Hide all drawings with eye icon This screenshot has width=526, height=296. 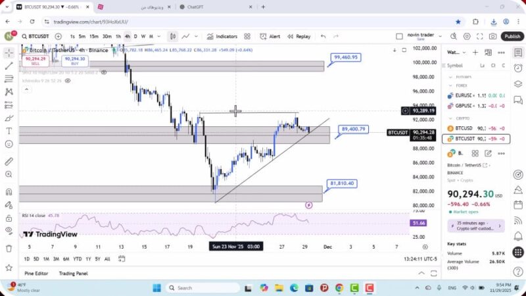[x=9, y=231]
